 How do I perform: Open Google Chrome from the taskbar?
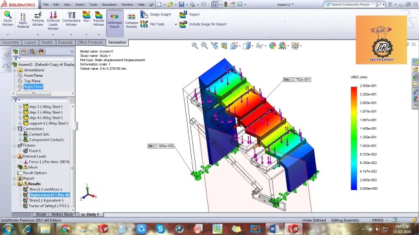[x=65, y=229]
